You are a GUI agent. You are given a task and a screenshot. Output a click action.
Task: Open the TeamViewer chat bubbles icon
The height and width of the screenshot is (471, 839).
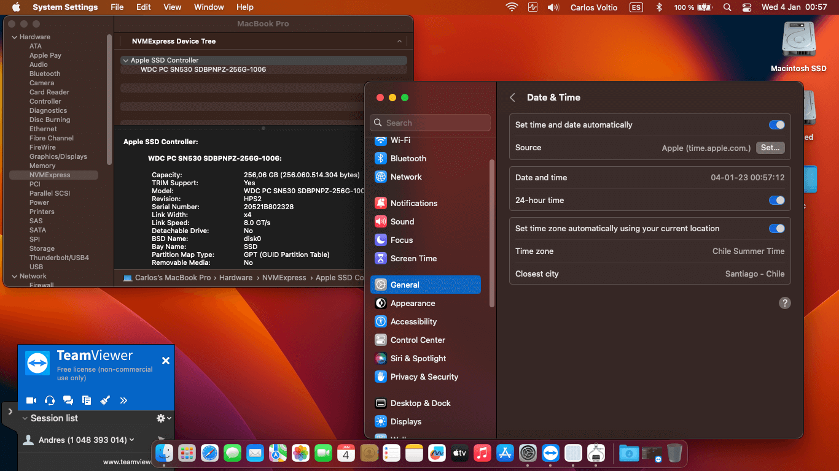pyautogui.click(x=68, y=400)
